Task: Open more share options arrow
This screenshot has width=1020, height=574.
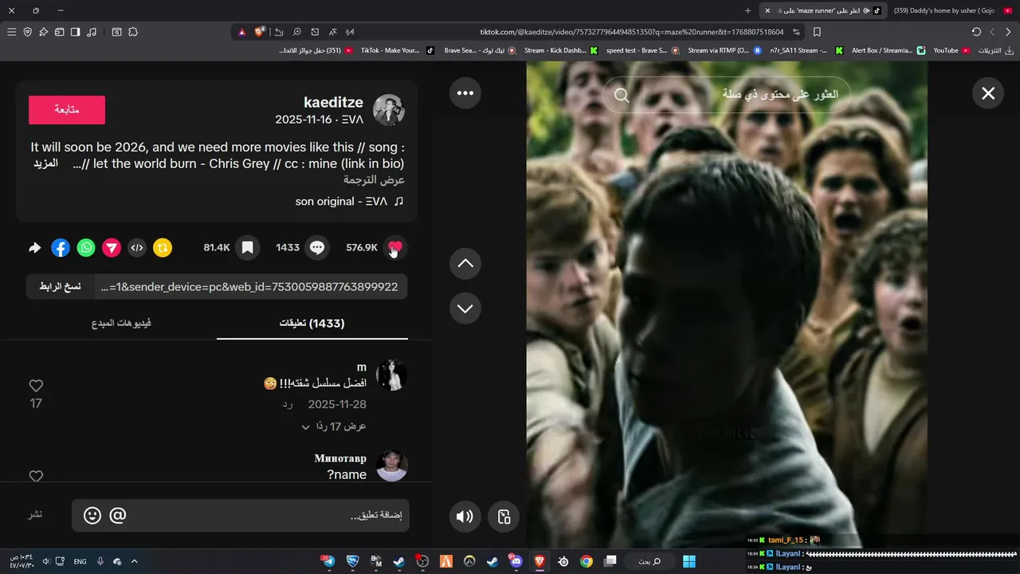Action: tap(35, 248)
